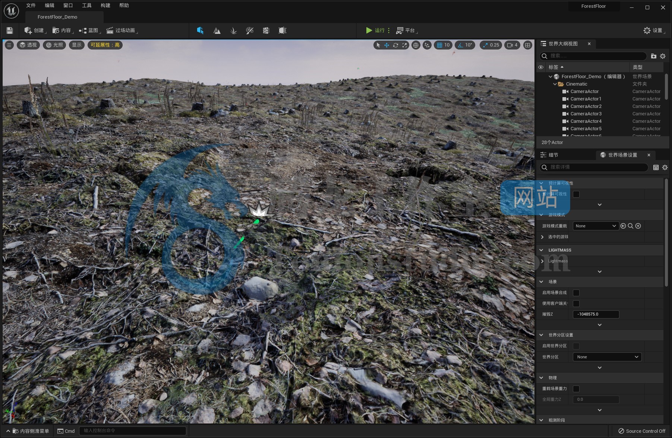
Task: Open 游戏模式重载 None dropdown
Action: (596, 226)
